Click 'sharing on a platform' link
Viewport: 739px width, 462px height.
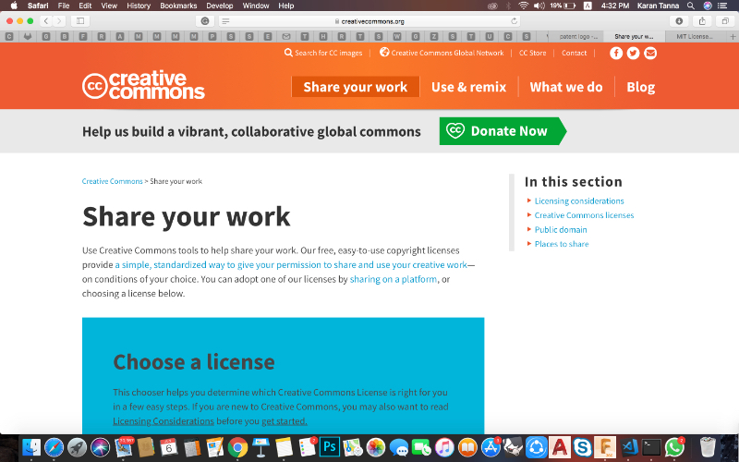pyautogui.click(x=394, y=279)
